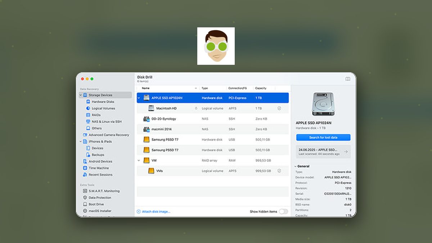Sort by the Capacity column header
This screenshot has width=432, height=243.
pyautogui.click(x=261, y=88)
